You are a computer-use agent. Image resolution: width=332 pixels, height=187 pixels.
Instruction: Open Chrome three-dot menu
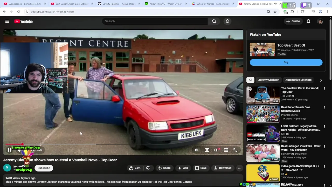(x=328, y=12)
